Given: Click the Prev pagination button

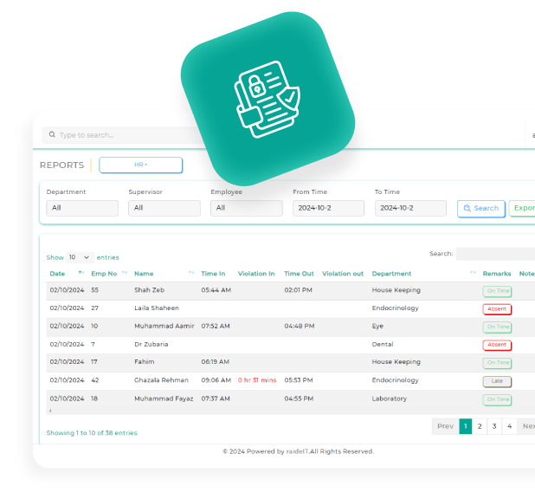Looking at the screenshot, I should (445, 426).
